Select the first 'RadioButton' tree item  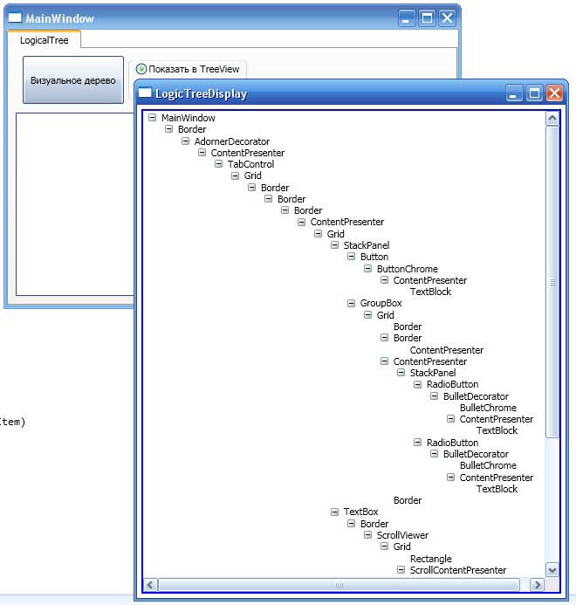click(x=452, y=384)
